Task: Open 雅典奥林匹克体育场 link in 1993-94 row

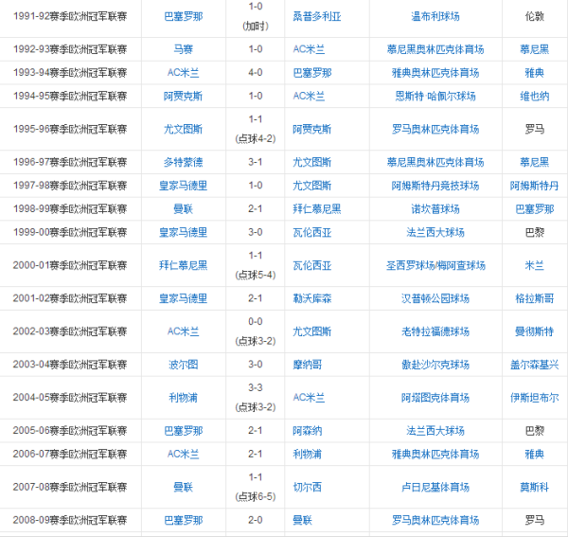Action: [435, 73]
